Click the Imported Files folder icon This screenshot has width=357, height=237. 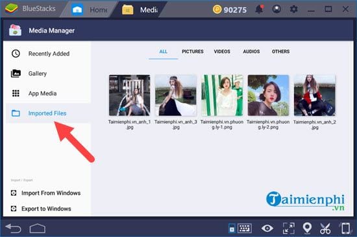16,113
